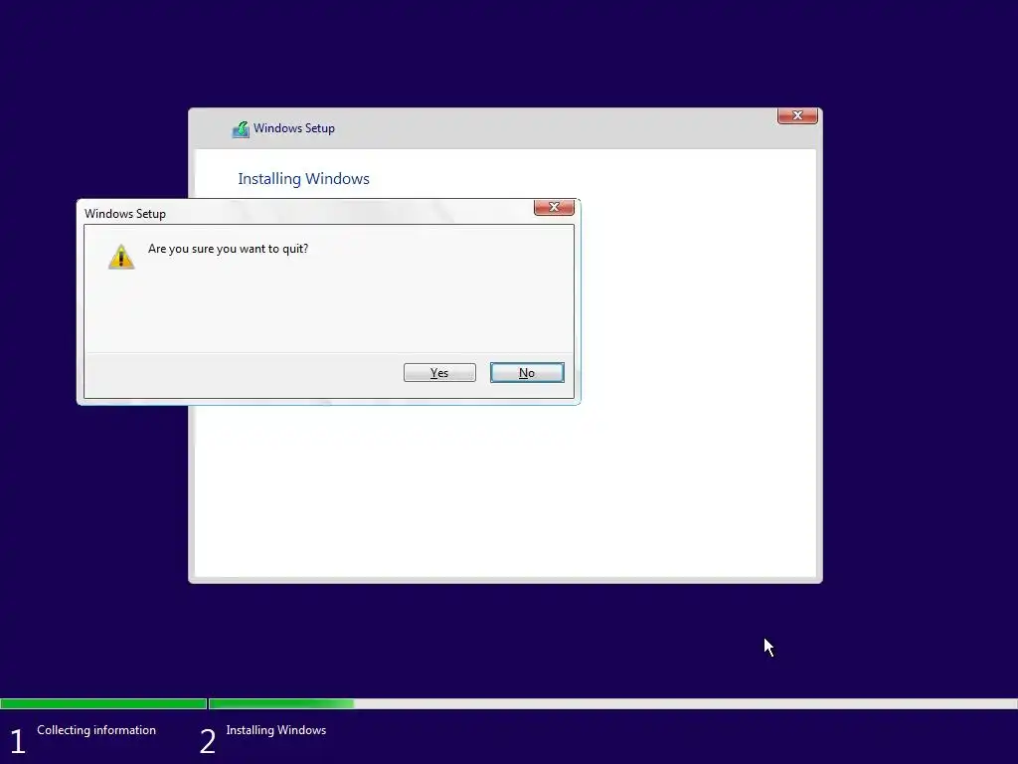Close the main Windows Setup window

(797, 115)
